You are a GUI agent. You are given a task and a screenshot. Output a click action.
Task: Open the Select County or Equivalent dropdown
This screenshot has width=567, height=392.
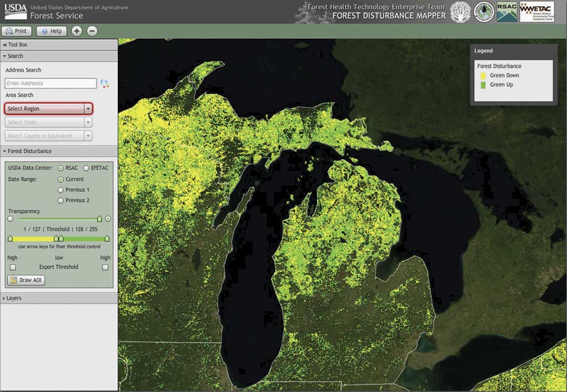coord(49,136)
